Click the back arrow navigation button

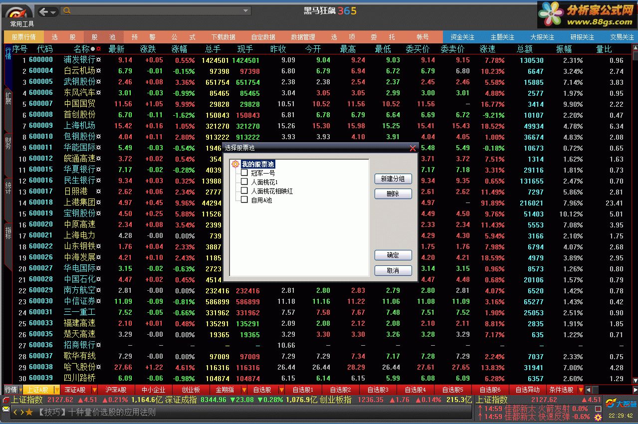pos(44,11)
